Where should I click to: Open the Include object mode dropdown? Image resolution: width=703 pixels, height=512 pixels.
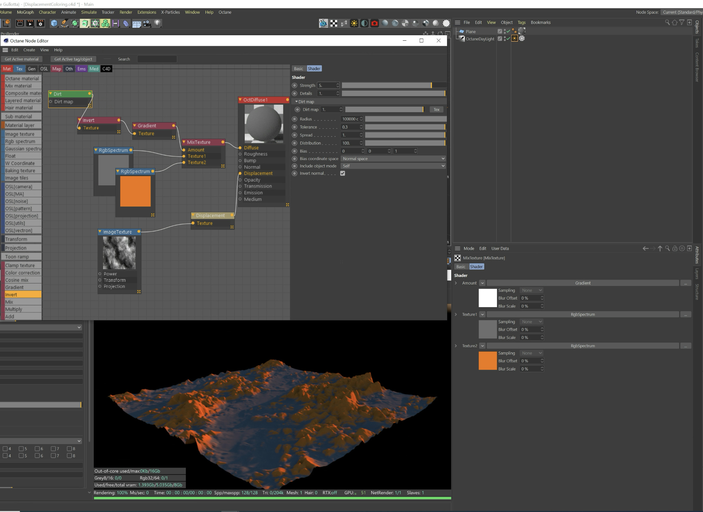pyautogui.click(x=393, y=166)
